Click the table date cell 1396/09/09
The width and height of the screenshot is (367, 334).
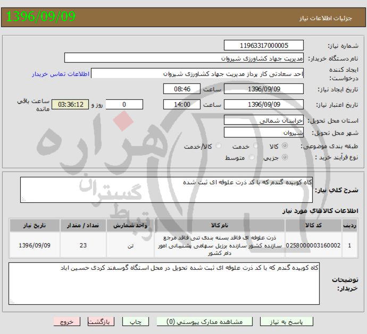(35, 245)
